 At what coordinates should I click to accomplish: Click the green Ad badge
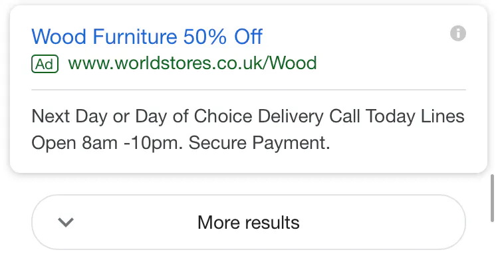(x=45, y=64)
